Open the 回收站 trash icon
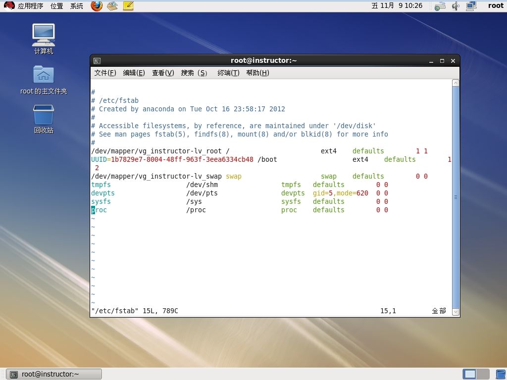This screenshot has height=380, width=507. pos(44,119)
